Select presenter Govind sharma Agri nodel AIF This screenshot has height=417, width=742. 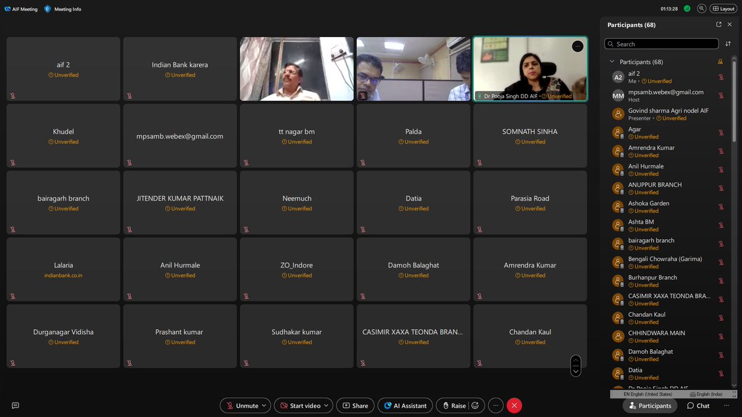[668, 114]
